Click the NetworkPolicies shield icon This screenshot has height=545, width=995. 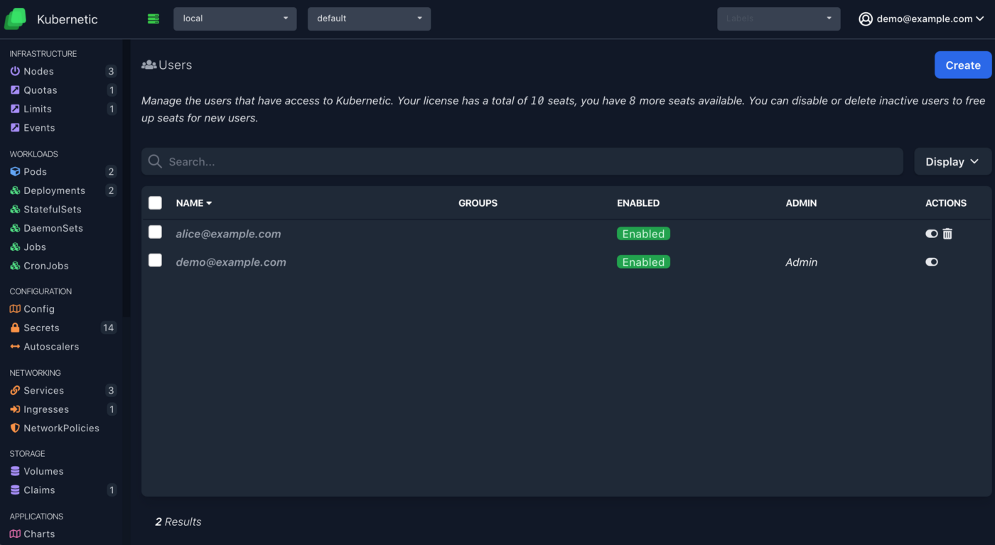pos(15,428)
